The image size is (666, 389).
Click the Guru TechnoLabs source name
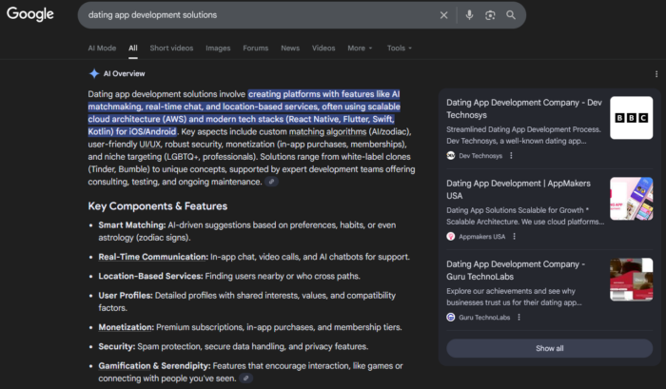click(x=484, y=318)
